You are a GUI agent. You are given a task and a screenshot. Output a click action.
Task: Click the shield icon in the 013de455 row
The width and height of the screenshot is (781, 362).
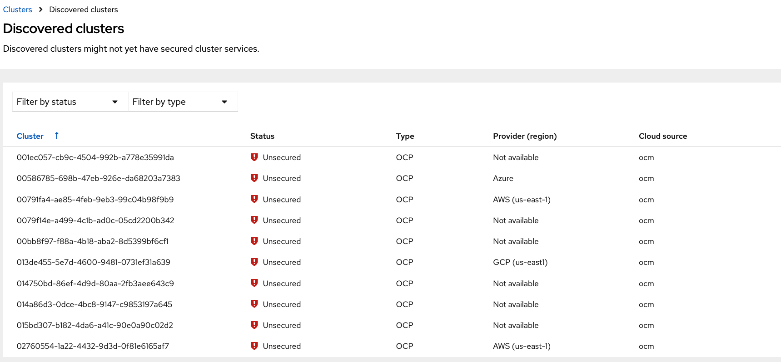point(254,262)
